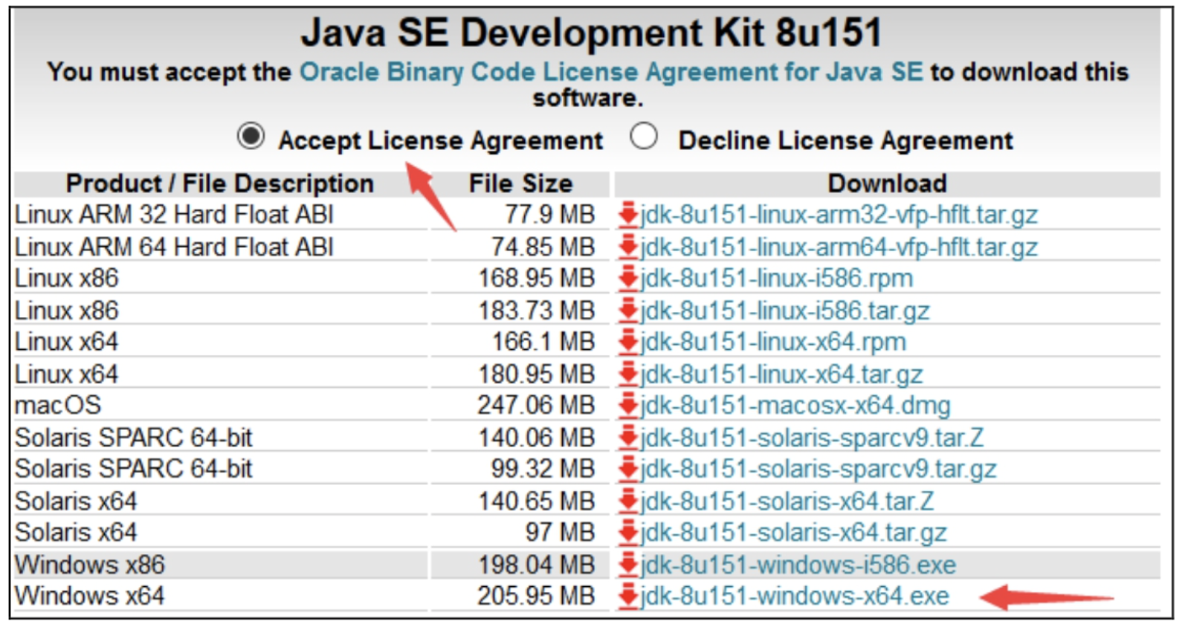Download jdk-8u151-solaris-x64.tar.gz
Screen dimensions: 1188x624
tap(793, 533)
